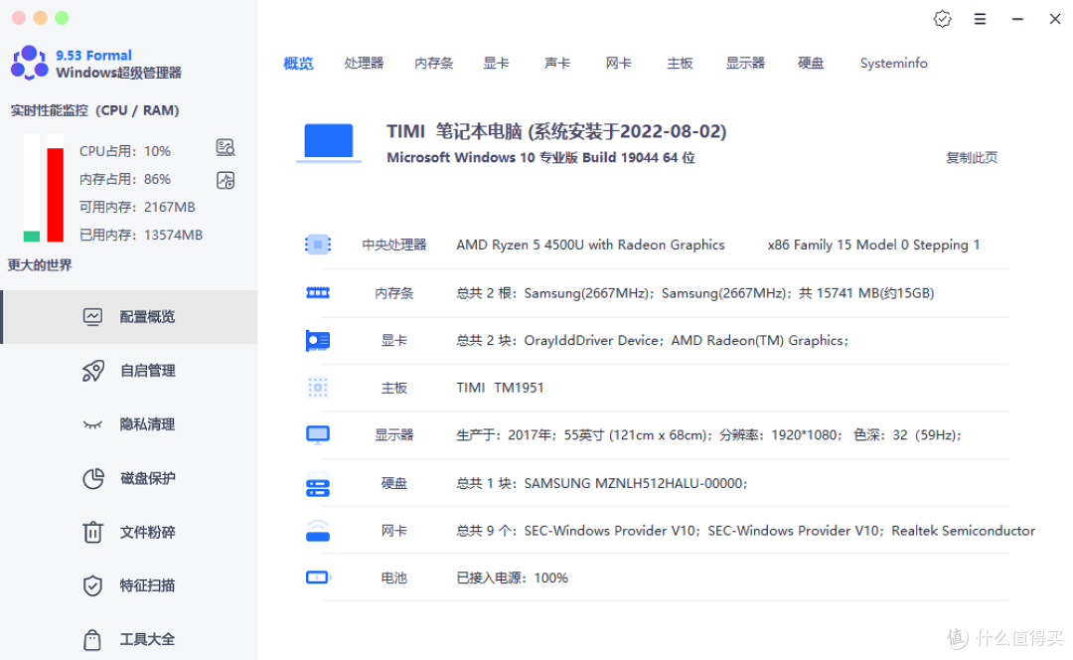Open the 内存条 tab at top

click(434, 63)
